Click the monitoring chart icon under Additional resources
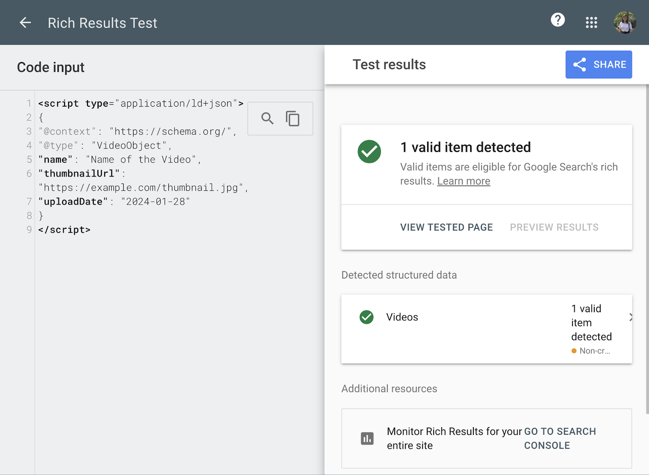Viewport: 649px width, 475px height. [x=367, y=438]
